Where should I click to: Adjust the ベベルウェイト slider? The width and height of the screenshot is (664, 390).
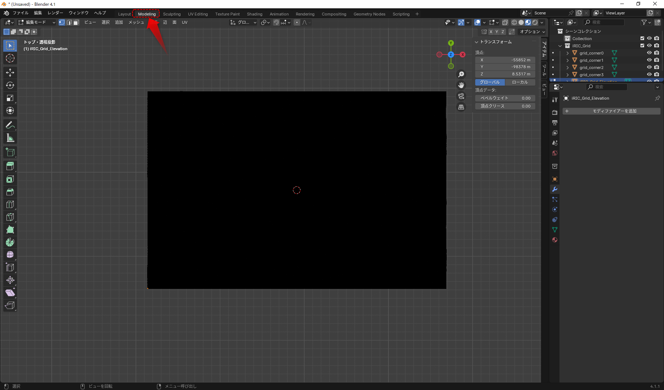pos(505,98)
